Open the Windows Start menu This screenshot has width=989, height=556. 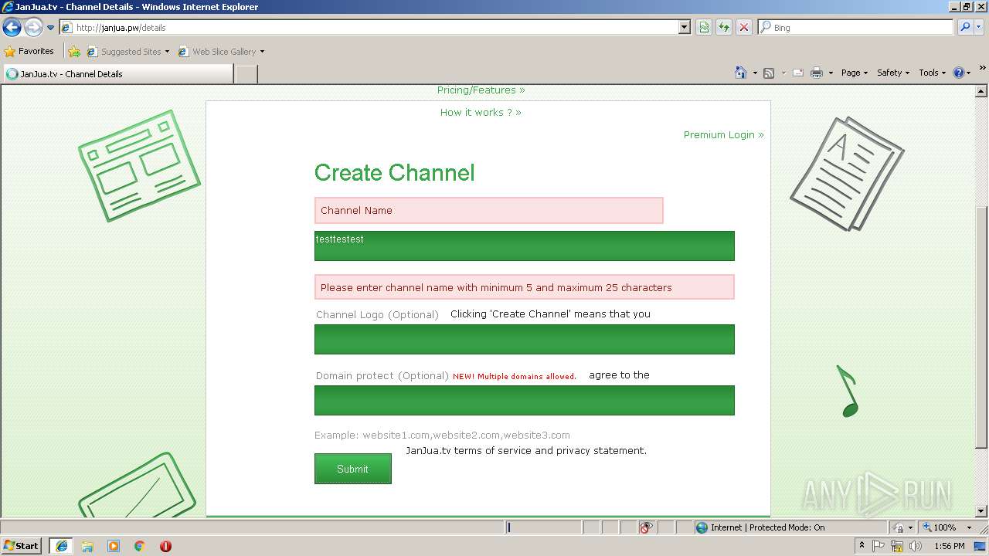click(x=22, y=546)
